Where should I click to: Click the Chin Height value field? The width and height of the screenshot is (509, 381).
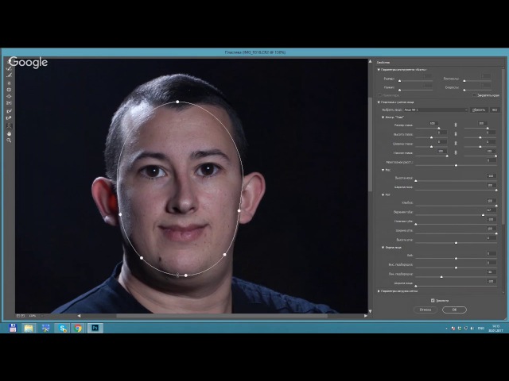click(x=492, y=263)
